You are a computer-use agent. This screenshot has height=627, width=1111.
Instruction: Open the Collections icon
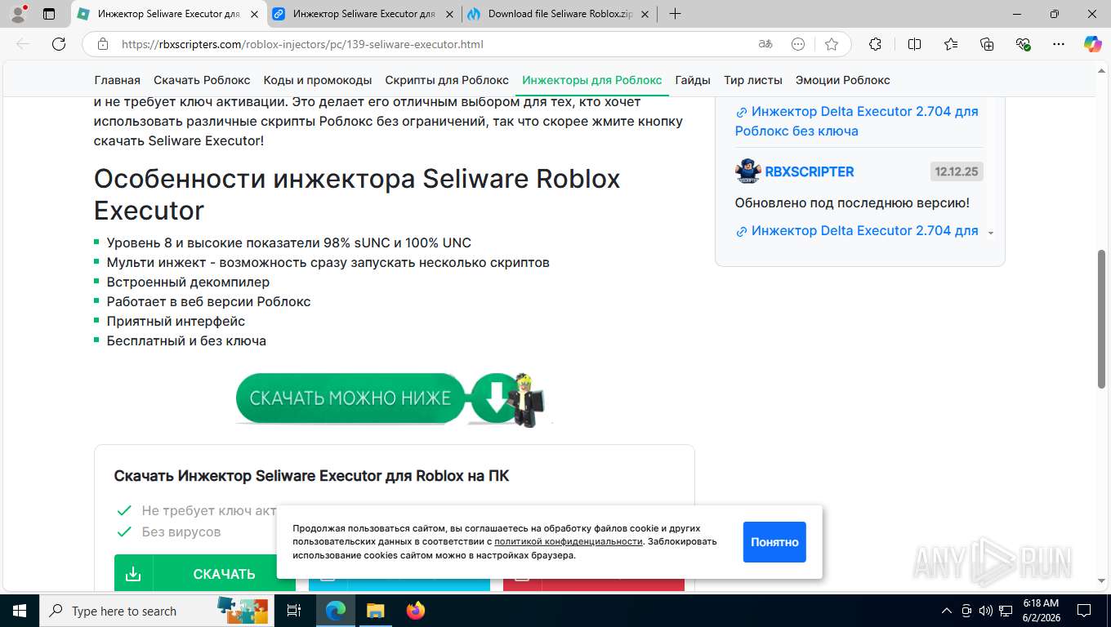click(x=987, y=44)
